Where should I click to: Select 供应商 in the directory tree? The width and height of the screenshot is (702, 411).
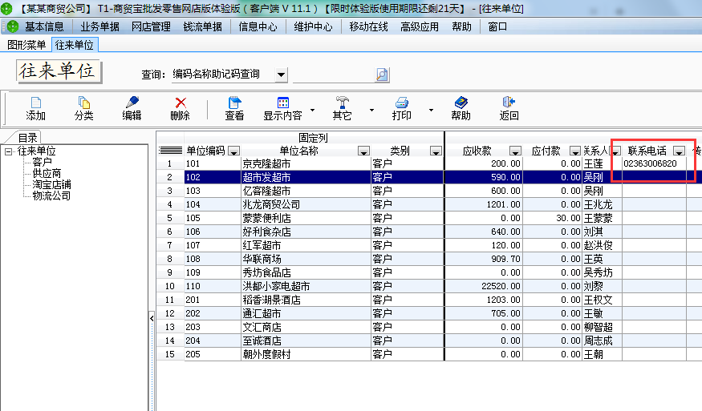[47, 173]
